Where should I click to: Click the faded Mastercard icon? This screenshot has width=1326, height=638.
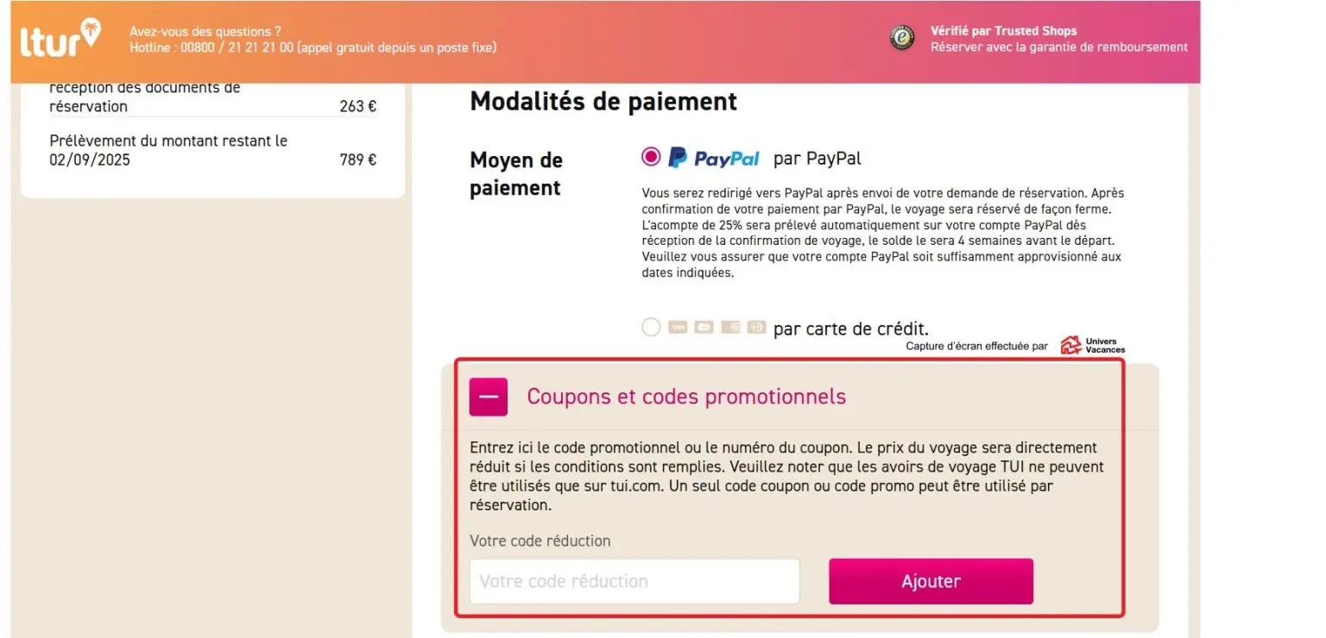coord(704,328)
